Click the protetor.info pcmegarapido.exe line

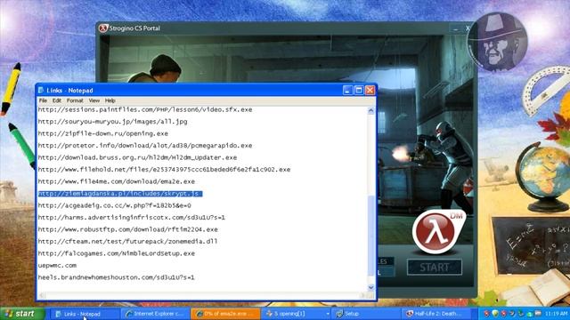(145, 146)
